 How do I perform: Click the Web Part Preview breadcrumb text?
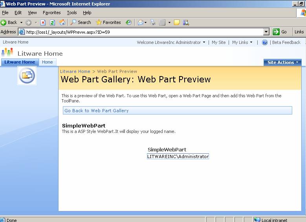pos(117,71)
